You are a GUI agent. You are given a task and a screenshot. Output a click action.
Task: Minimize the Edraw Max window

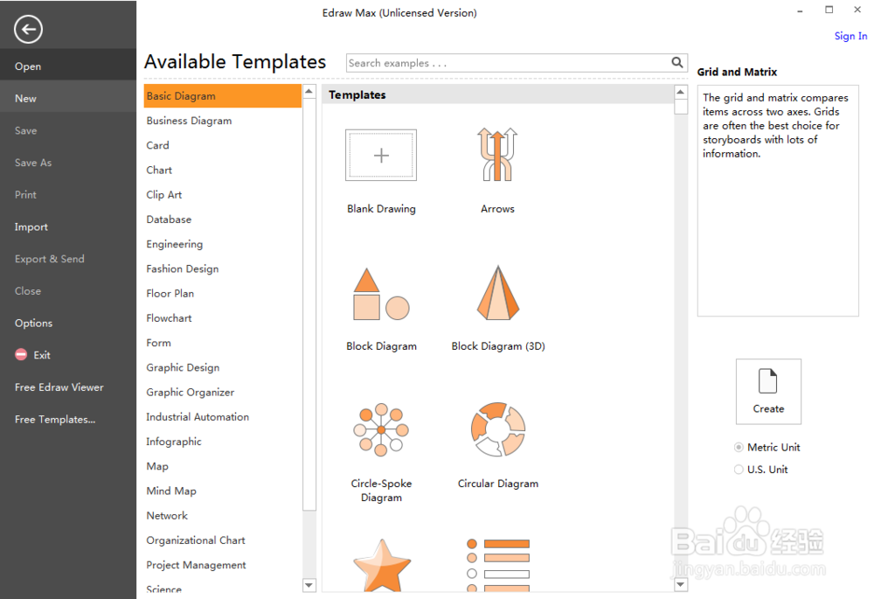[x=800, y=10]
